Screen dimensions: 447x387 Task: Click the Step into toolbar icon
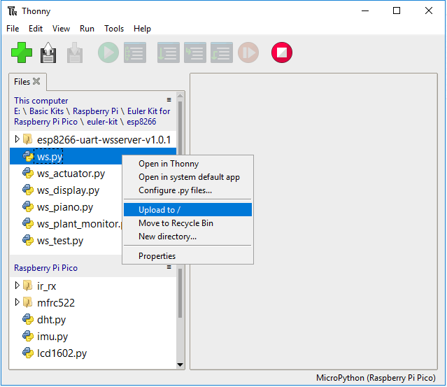[195, 52]
